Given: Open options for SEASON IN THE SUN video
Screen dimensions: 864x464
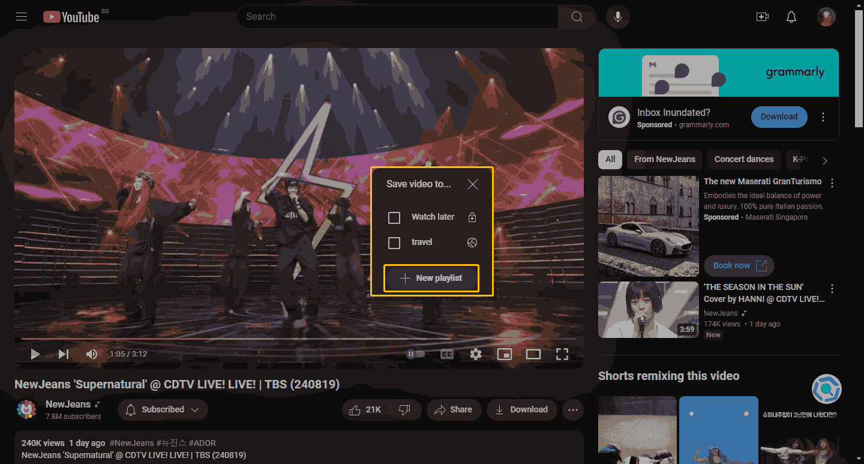Looking at the screenshot, I should pyautogui.click(x=832, y=288).
